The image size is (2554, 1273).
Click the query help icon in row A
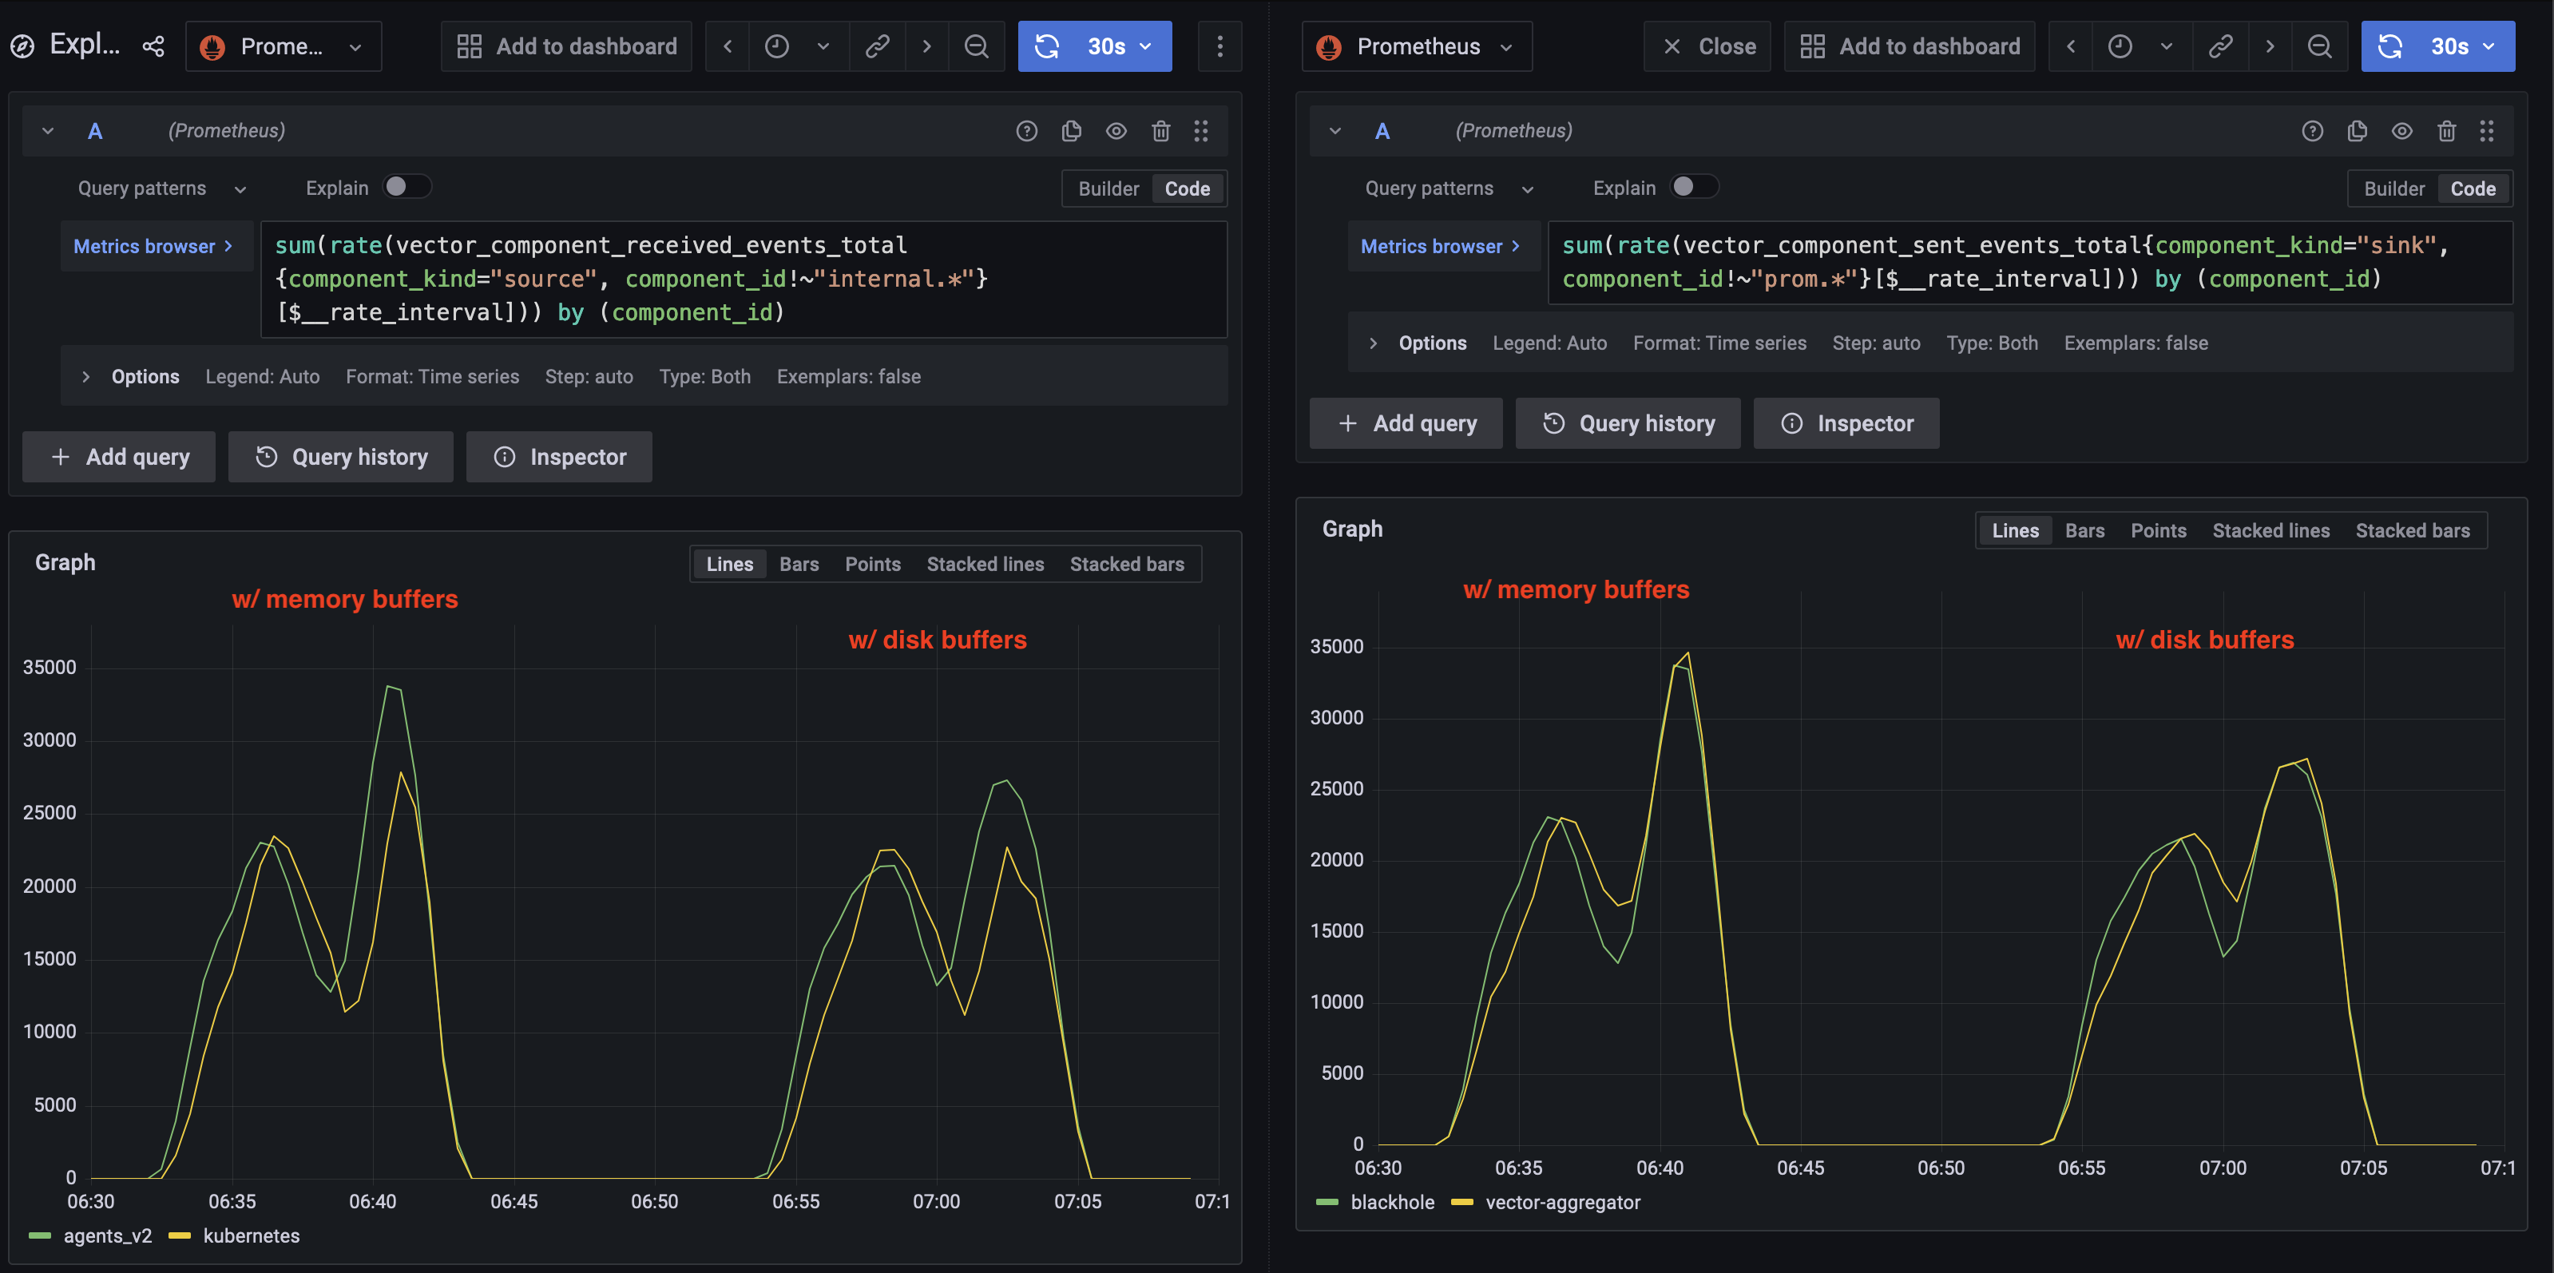1026,130
